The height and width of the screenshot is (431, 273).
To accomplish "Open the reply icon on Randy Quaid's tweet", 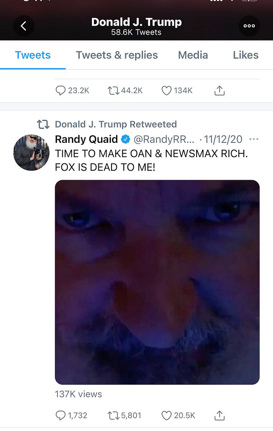I will point(61,415).
